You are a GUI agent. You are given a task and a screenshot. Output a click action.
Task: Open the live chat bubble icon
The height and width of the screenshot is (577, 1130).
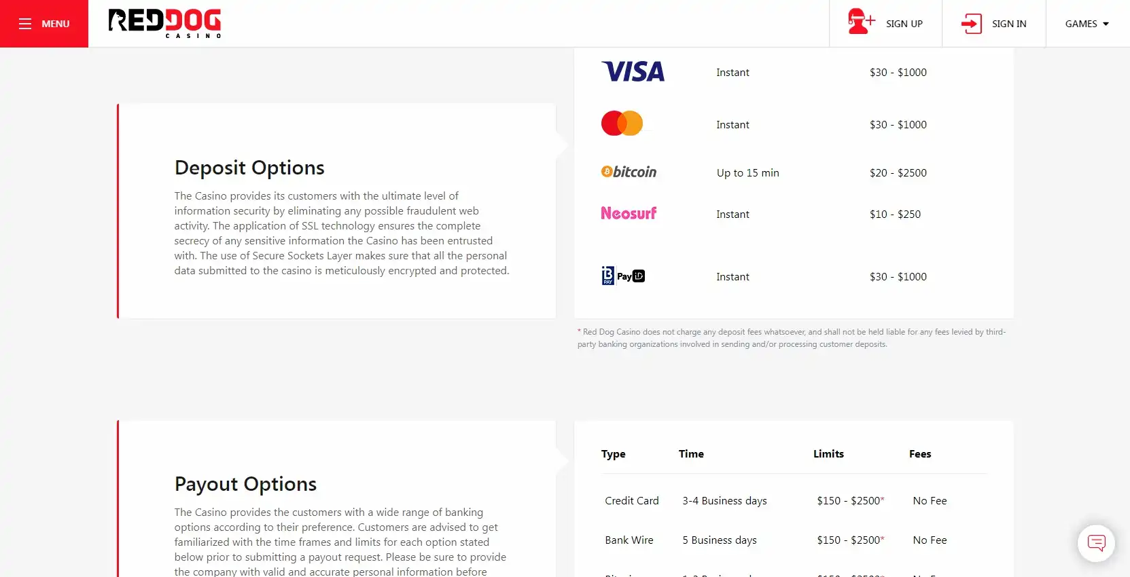[1096, 543]
